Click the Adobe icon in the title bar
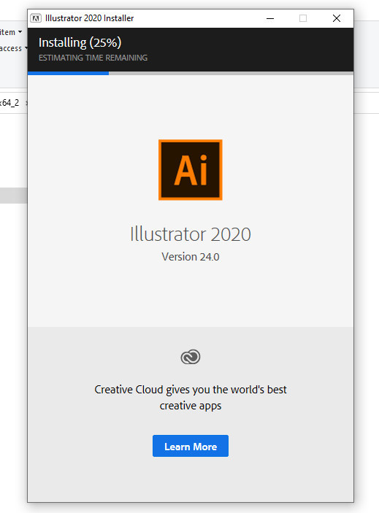379x513 pixels. [x=36, y=18]
